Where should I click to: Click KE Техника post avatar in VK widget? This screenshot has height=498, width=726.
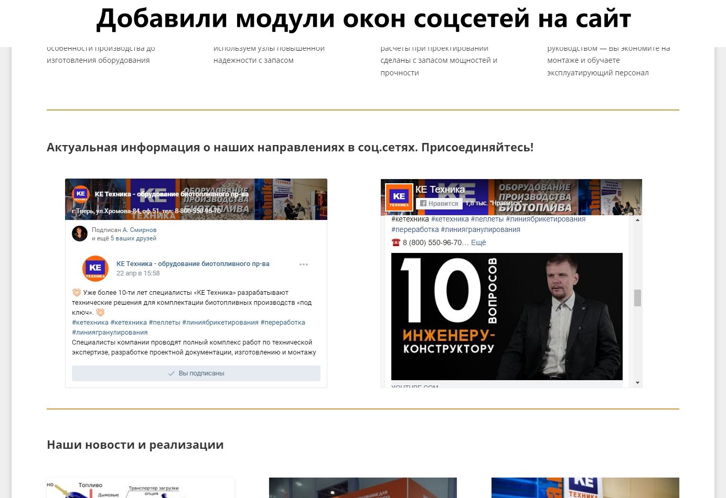pos(95,268)
